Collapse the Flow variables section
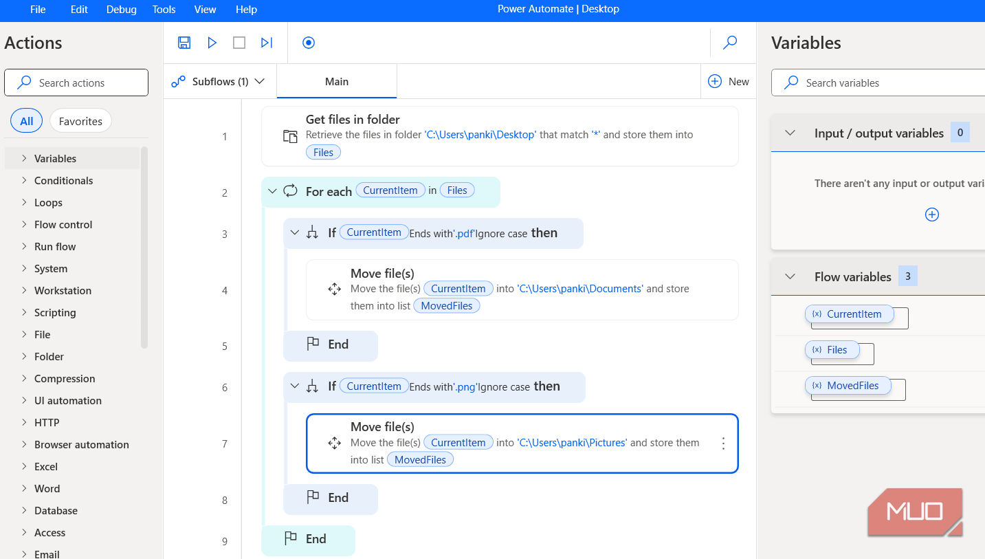Viewport: 985px width, 559px height. click(x=790, y=276)
